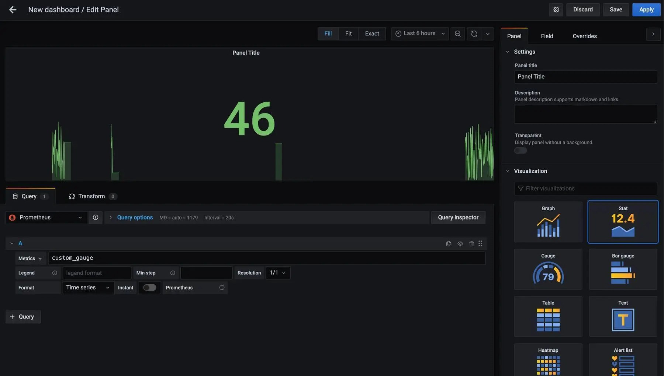Viewport: 664px width, 376px height.
Task: Open the dashboard settings gear
Action: point(556,9)
